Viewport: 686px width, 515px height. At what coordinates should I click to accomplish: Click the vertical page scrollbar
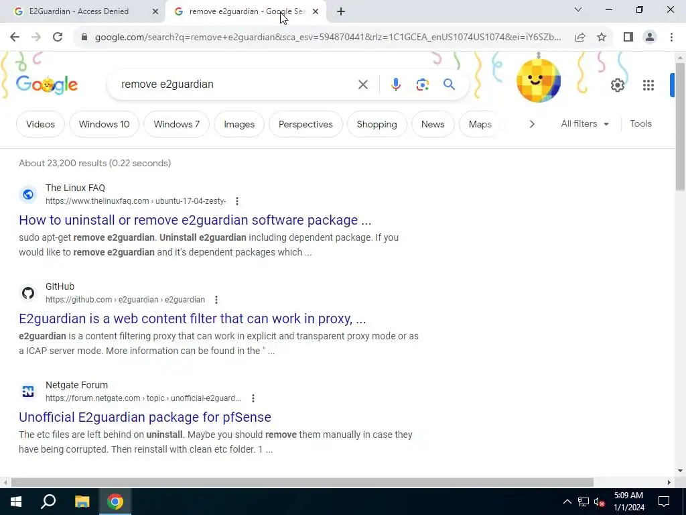click(x=681, y=127)
